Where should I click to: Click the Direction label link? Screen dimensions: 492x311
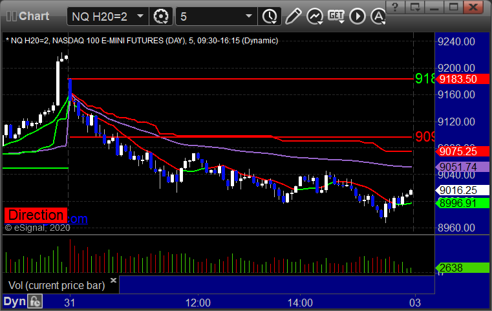tap(36, 215)
